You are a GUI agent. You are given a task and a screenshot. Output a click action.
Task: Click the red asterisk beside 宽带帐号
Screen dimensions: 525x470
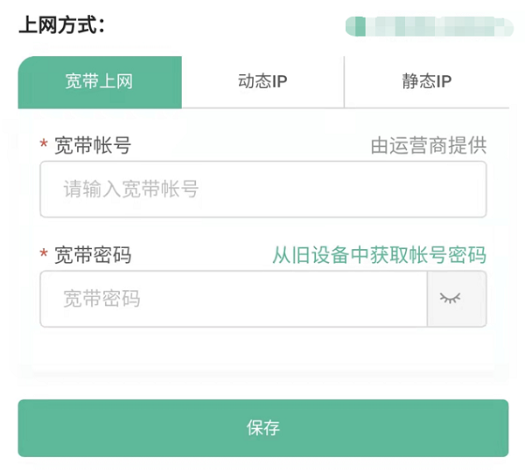44,145
